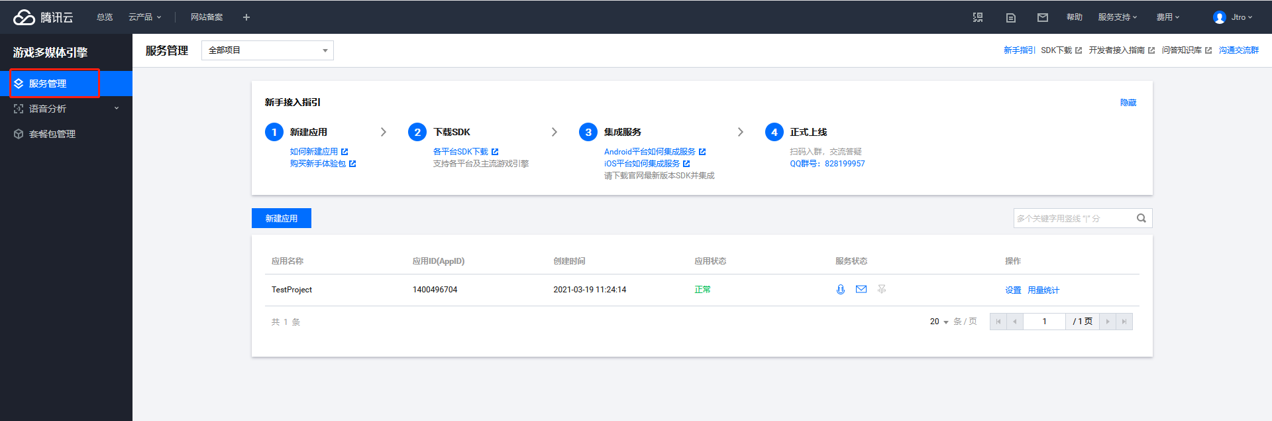Click the plus icon in top navigation

pyautogui.click(x=246, y=17)
